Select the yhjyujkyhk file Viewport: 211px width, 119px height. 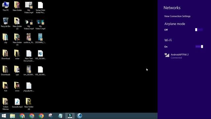tap(29, 87)
